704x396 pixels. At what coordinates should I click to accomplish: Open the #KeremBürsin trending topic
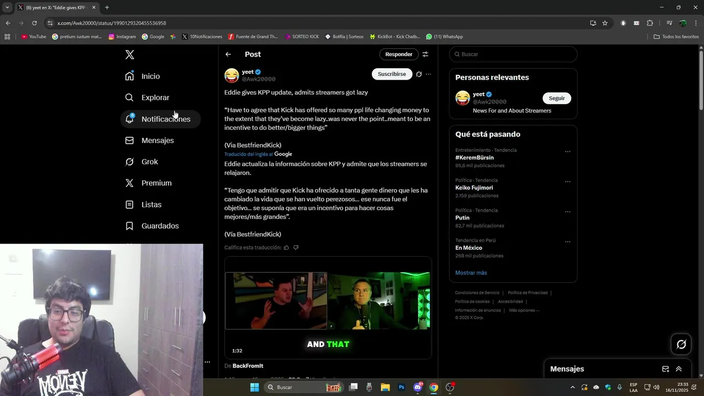click(475, 158)
